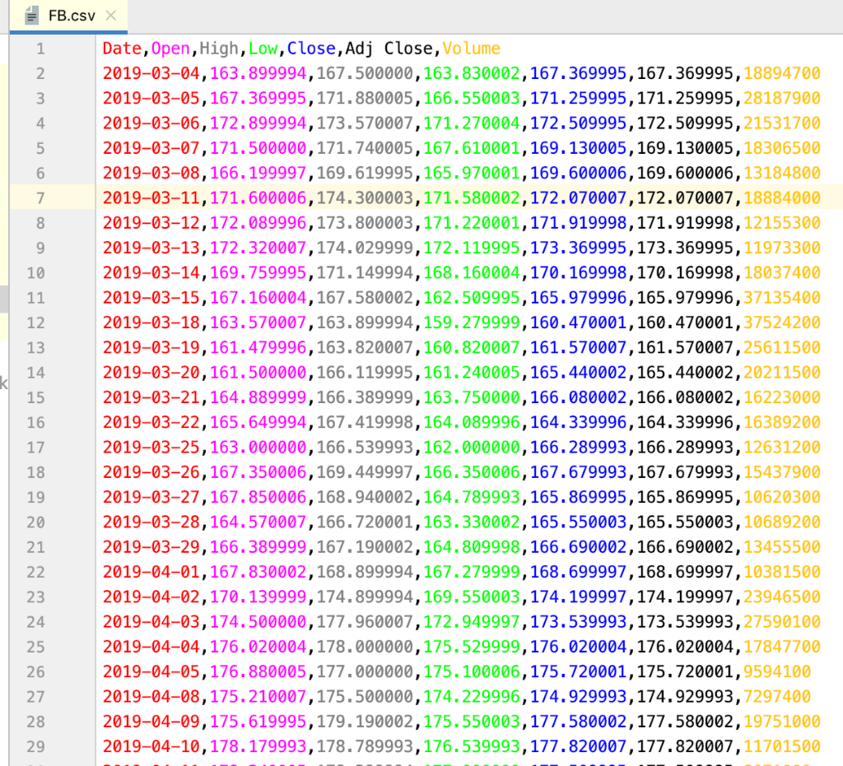The height and width of the screenshot is (766, 843).
Task: Click volume value 7297400
Action: (x=777, y=697)
